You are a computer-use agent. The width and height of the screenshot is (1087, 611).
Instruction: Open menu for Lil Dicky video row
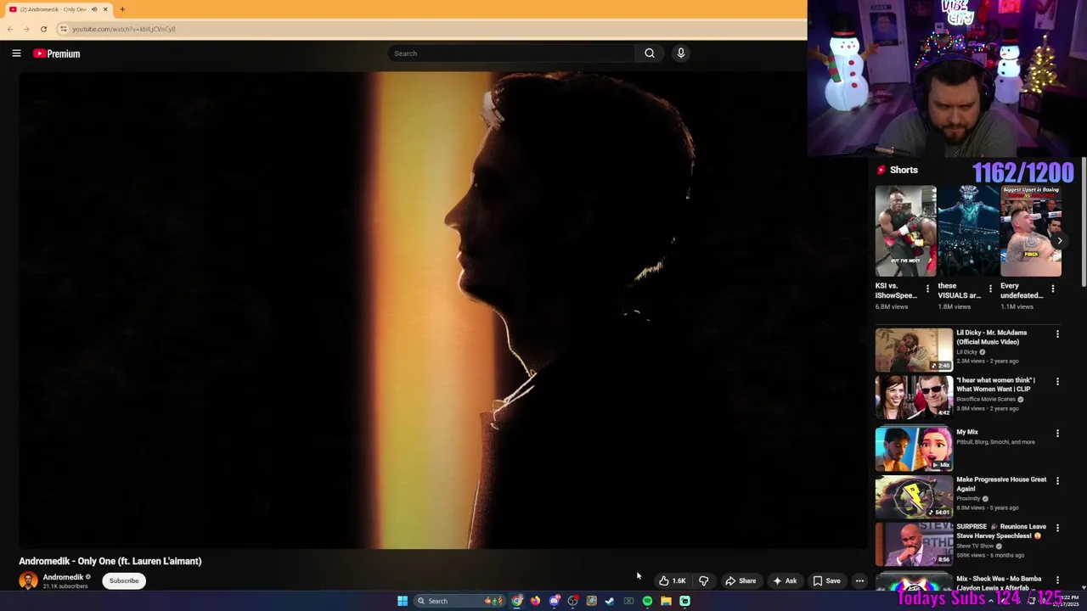[1057, 334]
